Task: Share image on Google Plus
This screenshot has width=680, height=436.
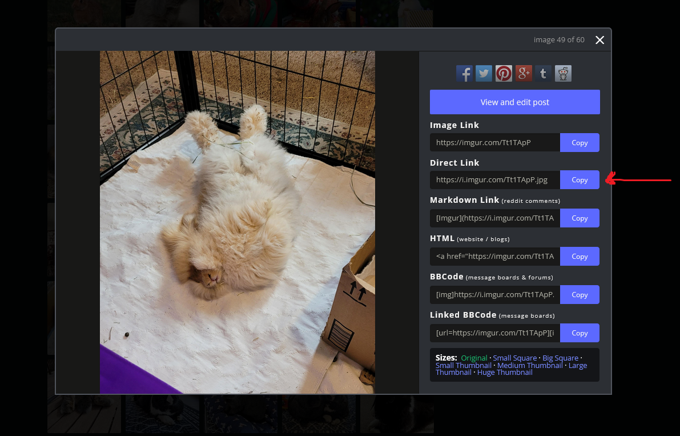Action: click(x=524, y=73)
